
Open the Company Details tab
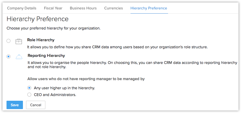[22, 8]
